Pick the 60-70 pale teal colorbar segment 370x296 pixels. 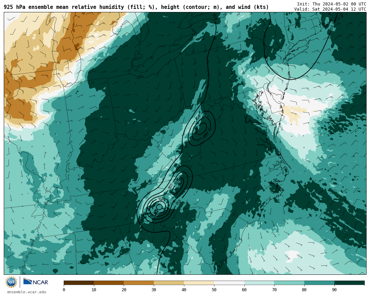click(259, 283)
